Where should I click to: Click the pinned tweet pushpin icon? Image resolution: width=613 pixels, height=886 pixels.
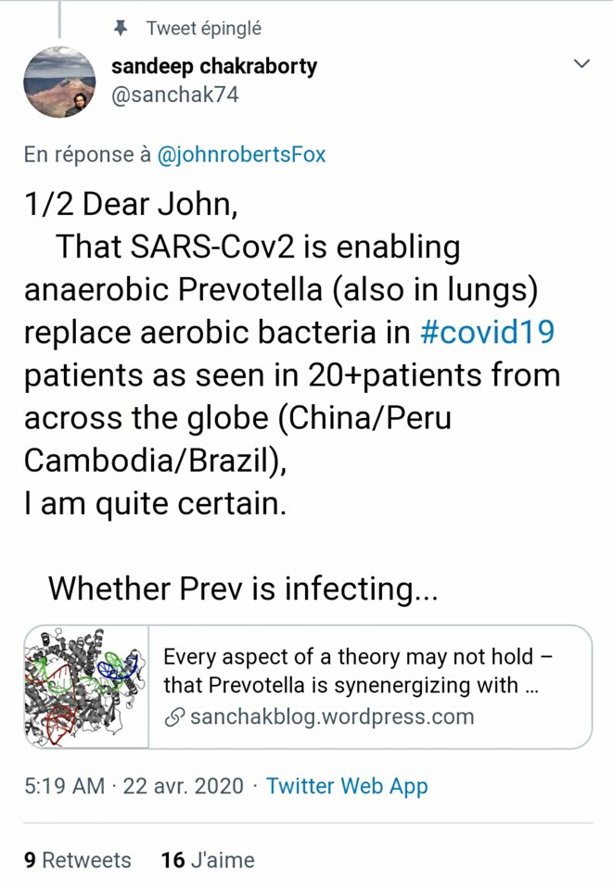coord(120,28)
